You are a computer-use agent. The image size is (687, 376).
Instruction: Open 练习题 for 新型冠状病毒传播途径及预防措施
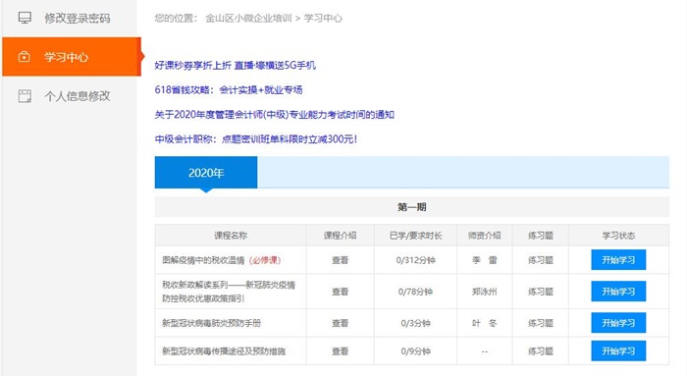540,351
